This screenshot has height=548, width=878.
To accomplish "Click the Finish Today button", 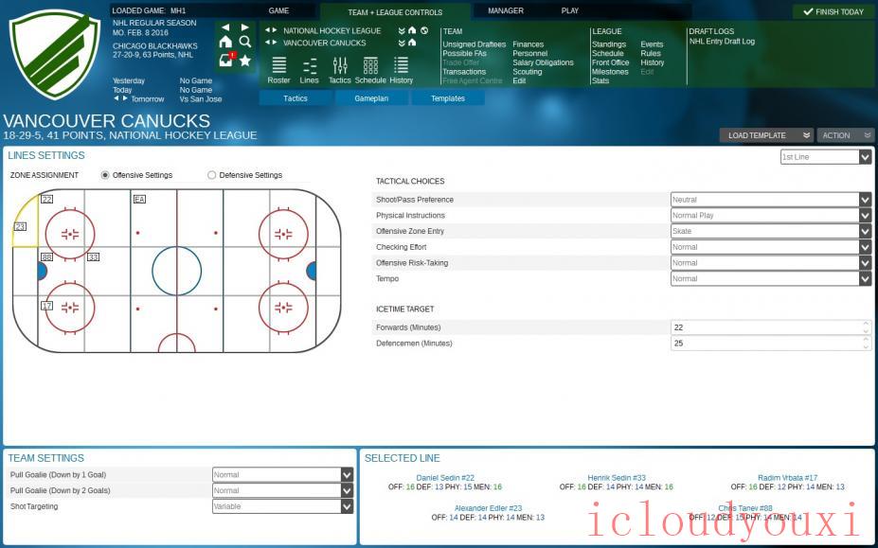I will [833, 11].
